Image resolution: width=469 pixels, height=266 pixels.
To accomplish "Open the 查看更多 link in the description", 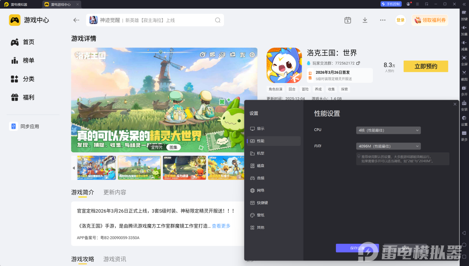I will pos(221,226).
